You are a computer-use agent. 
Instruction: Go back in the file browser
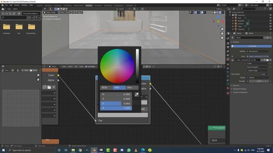[x=3, y=13]
